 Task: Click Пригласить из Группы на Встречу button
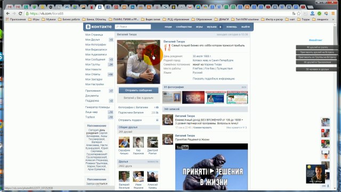click(x=317, y=57)
